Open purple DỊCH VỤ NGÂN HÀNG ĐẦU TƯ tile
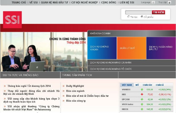Screen dimensions: 176x113 tap(161, 48)
